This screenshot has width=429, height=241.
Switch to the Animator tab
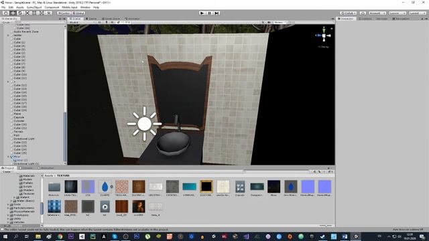(133, 19)
